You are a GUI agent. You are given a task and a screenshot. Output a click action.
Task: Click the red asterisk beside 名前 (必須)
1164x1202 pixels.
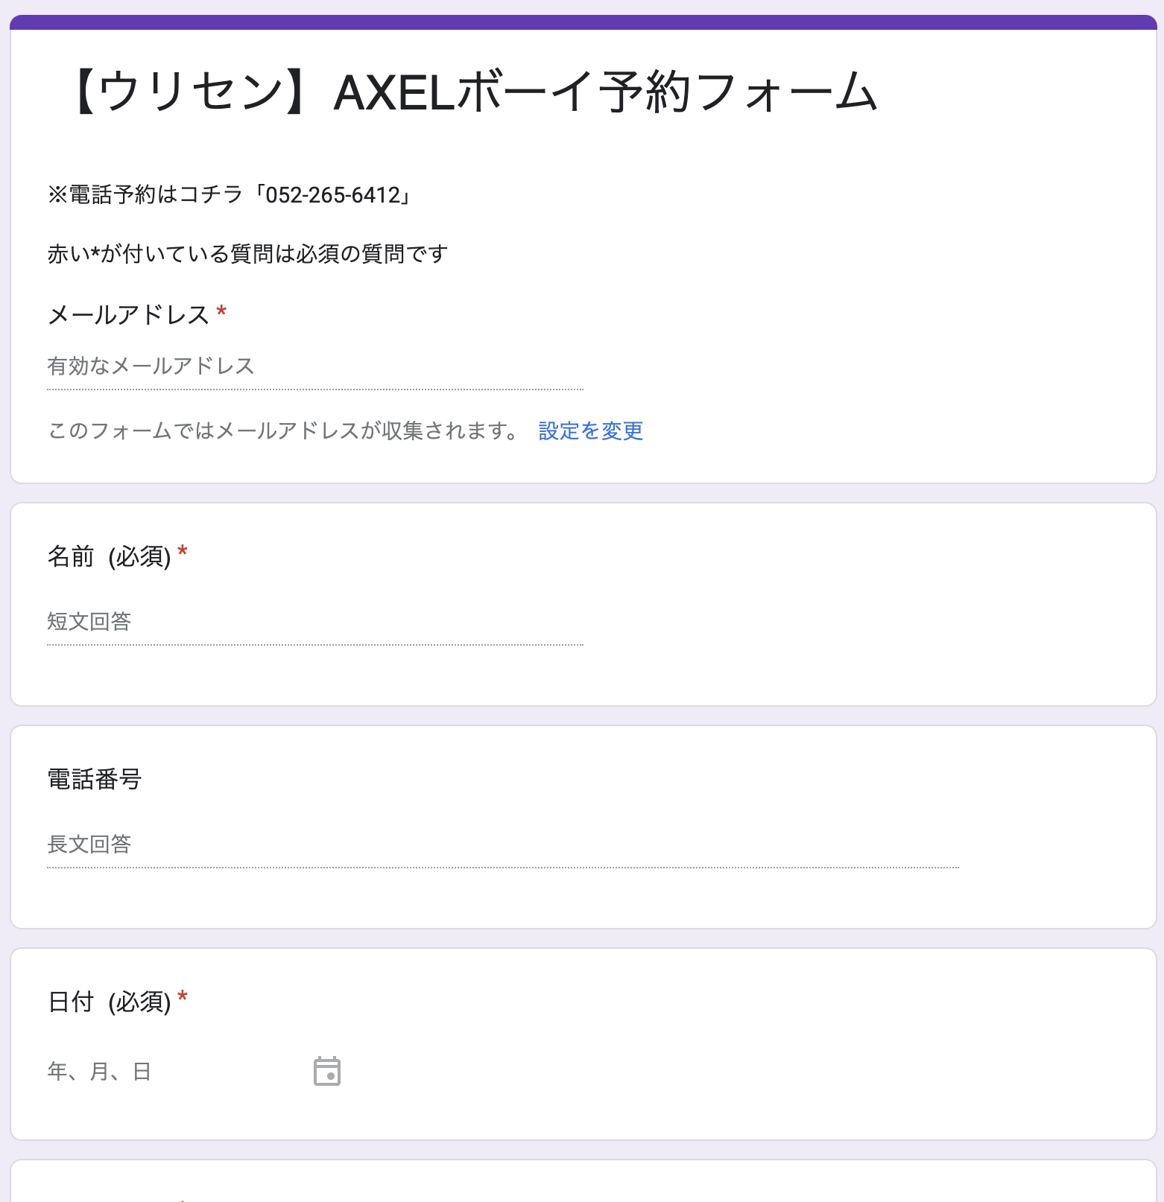[x=183, y=553]
